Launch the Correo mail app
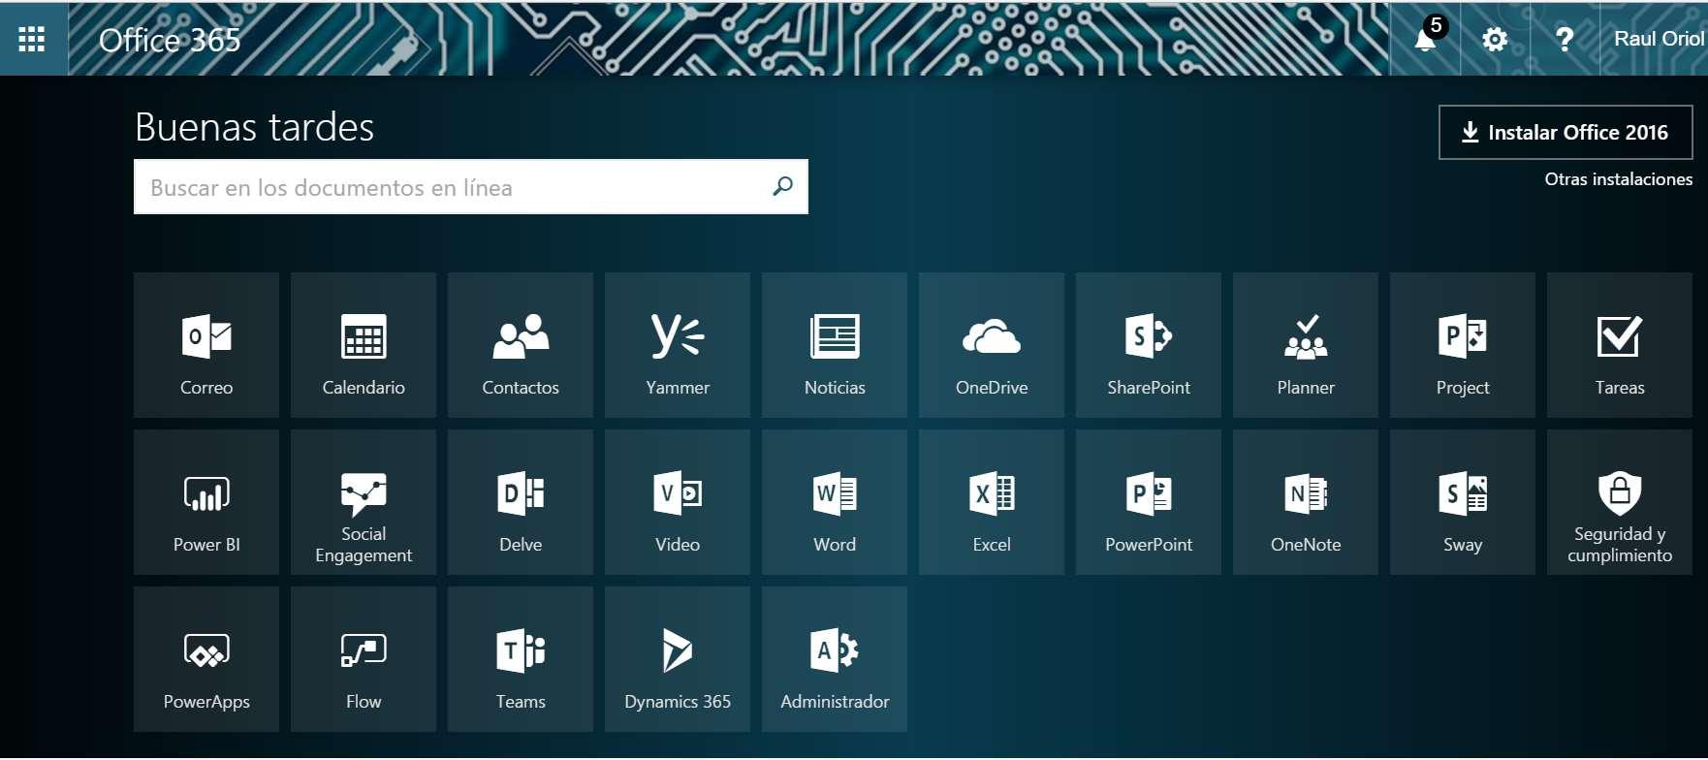The height and width of the screenshot is (760, 1708). (x=206, y=345)
